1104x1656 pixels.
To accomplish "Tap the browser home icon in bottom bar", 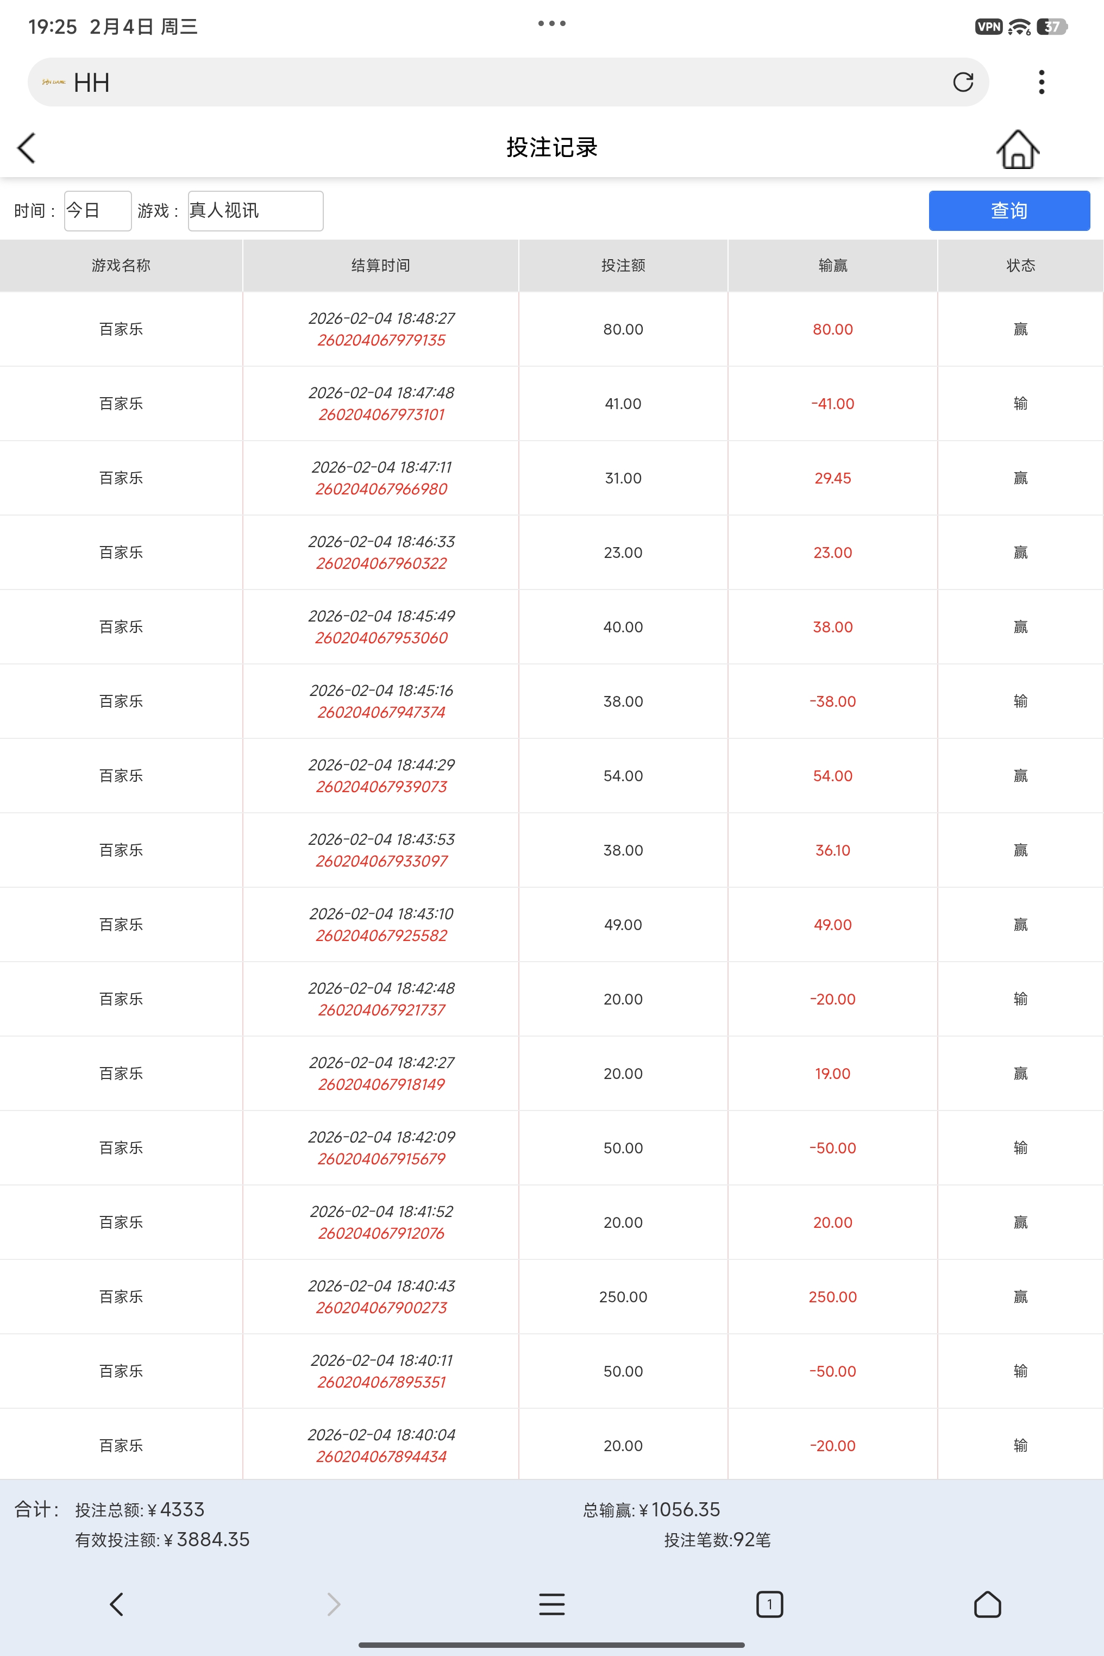I will click(987, 1604).
